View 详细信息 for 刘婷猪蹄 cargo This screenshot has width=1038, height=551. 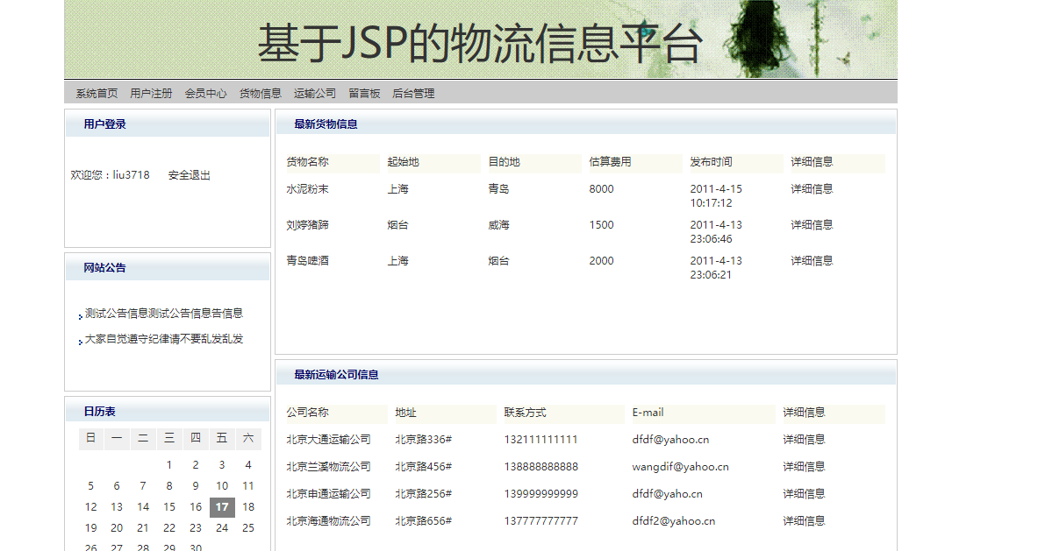pos(811,224)
